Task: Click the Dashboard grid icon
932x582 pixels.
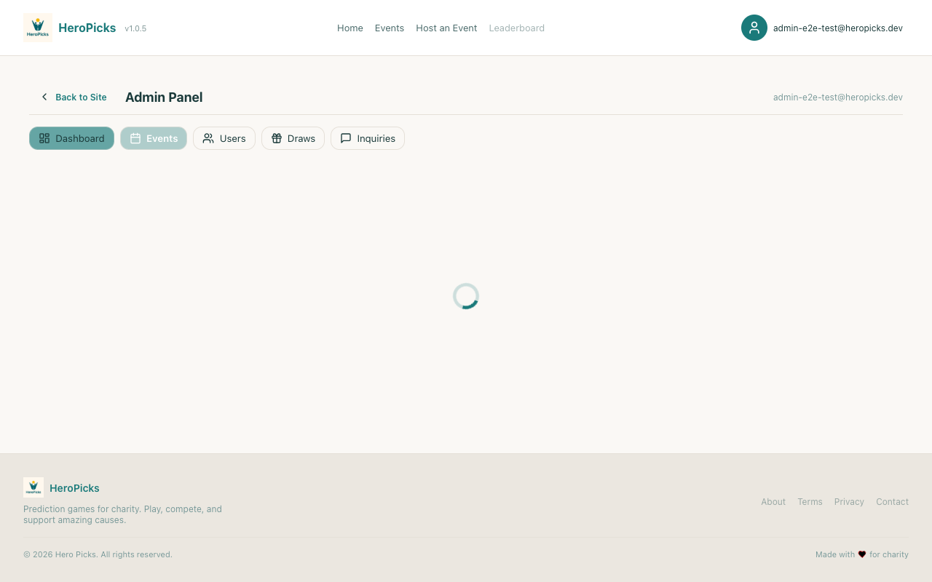Action: [x=44, y=138]
